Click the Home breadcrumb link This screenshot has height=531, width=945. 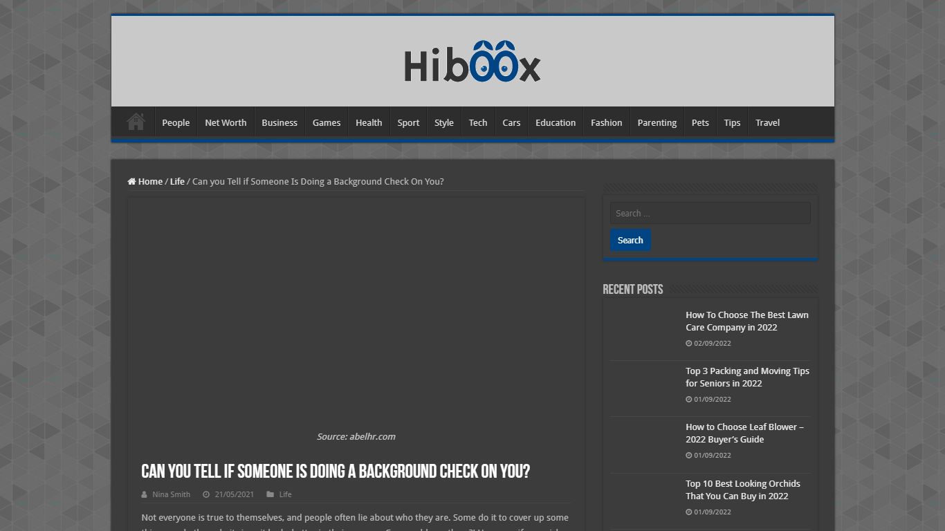coord(145,181)
